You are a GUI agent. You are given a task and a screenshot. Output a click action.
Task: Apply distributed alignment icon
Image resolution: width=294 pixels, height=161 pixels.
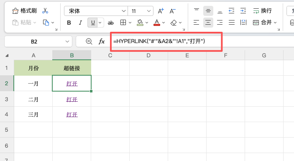coord(243,23)
